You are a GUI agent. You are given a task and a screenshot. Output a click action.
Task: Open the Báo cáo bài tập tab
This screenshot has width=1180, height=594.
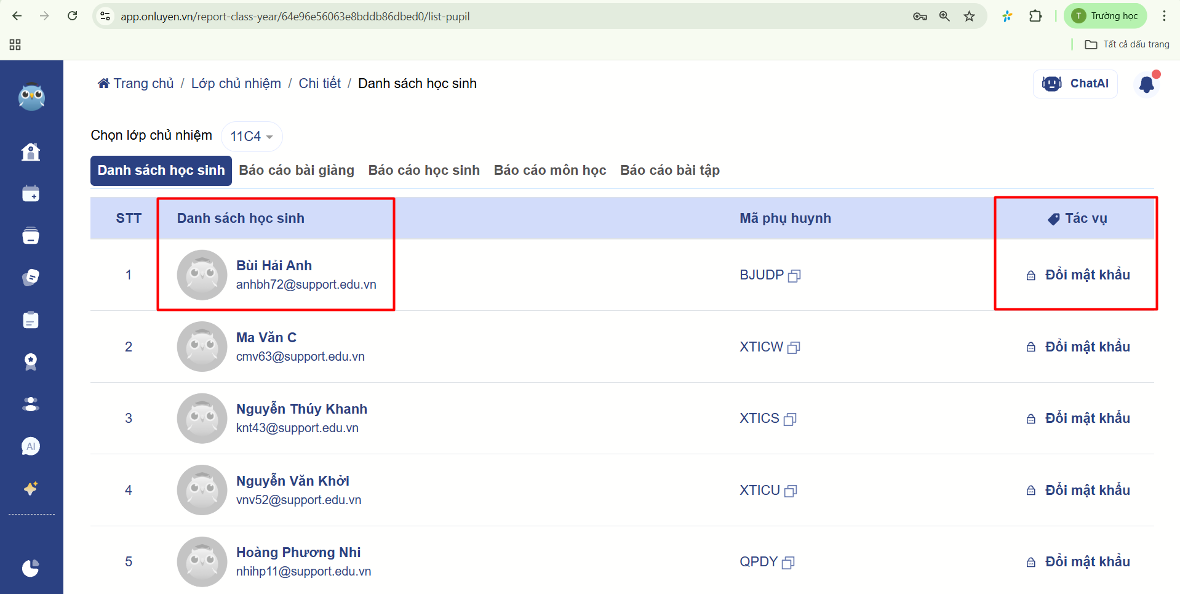coord(669,171)
